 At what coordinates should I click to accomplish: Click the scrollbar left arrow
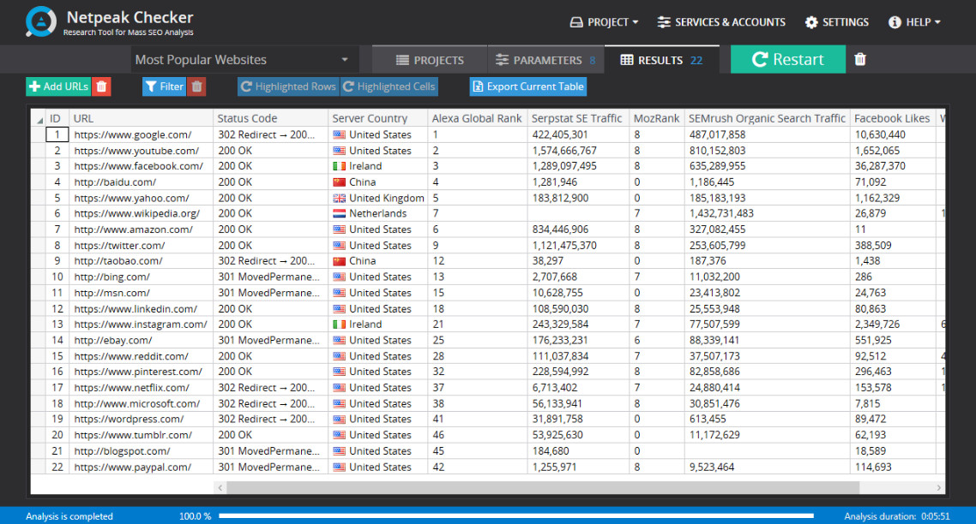[220, 488]
